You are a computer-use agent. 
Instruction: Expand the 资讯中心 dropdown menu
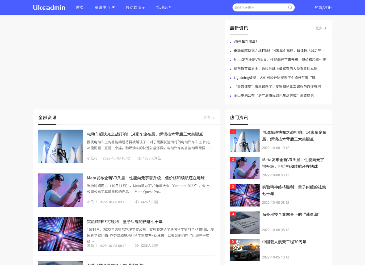coord(104,7)
